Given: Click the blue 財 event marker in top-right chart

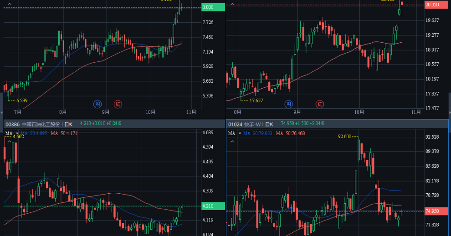Looking at the screenshot, I should 289,104.
